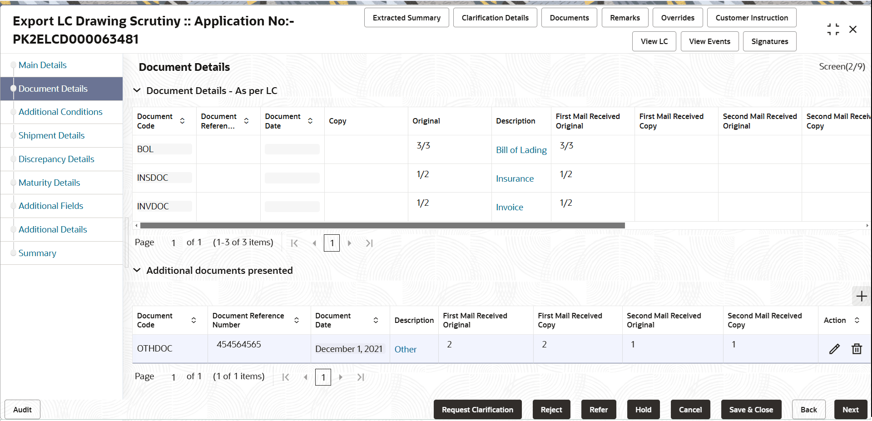Viewport: 872px width, 421px height.
Task: Open the Maturity Details step
Action: [49, 183]
